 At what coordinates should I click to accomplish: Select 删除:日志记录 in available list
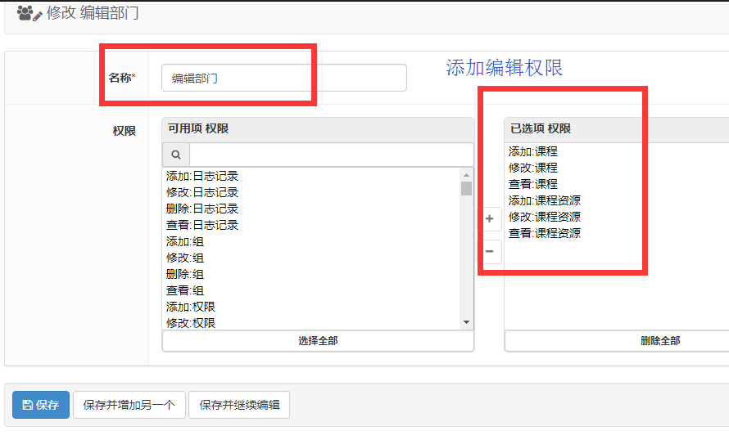coord(202,209)
